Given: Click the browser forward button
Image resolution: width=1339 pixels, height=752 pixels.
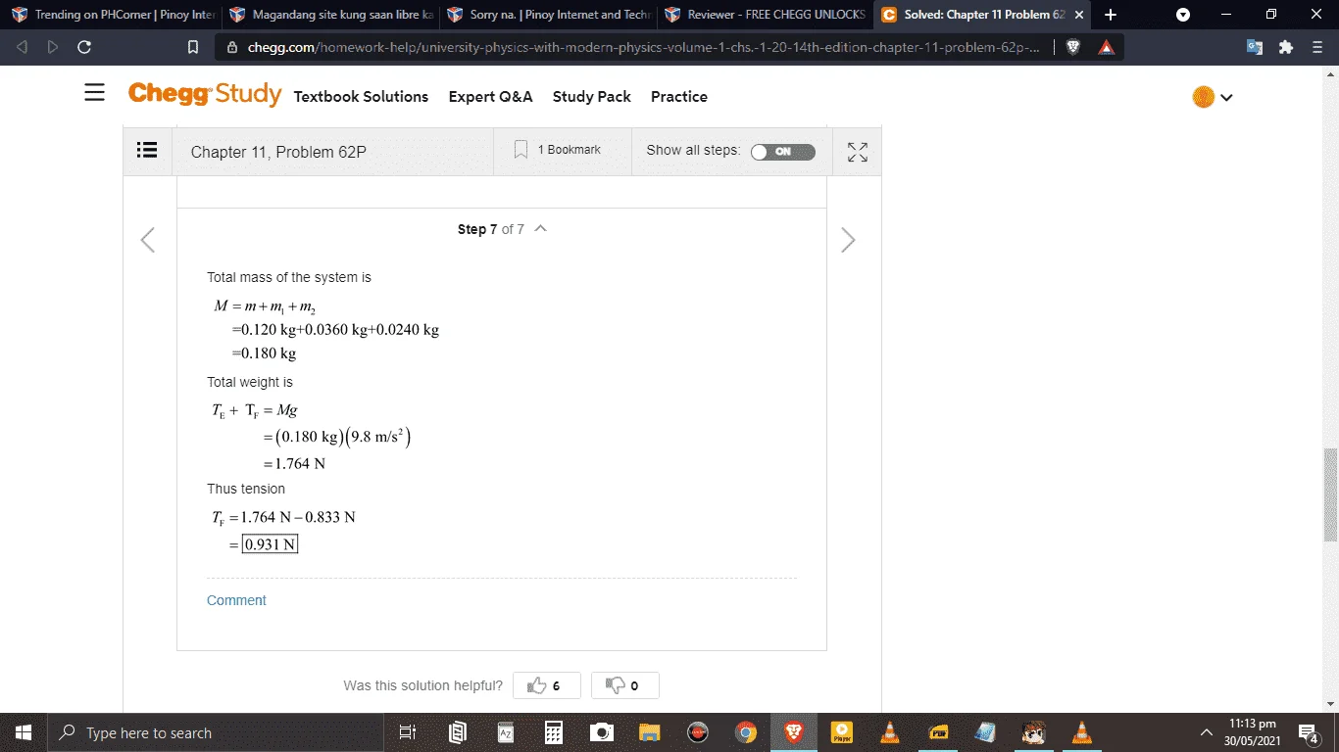Looking at the screenshot, I should coord(53,47).
